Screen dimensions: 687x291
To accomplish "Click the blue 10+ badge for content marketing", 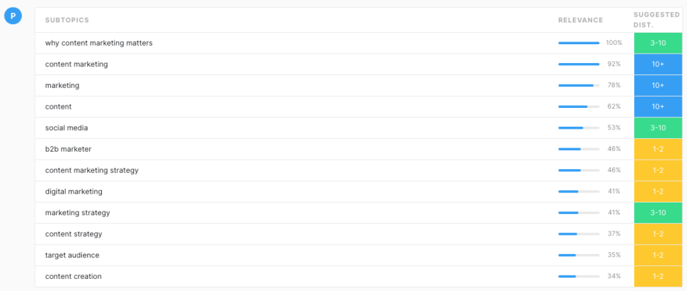I will [658, 64].
